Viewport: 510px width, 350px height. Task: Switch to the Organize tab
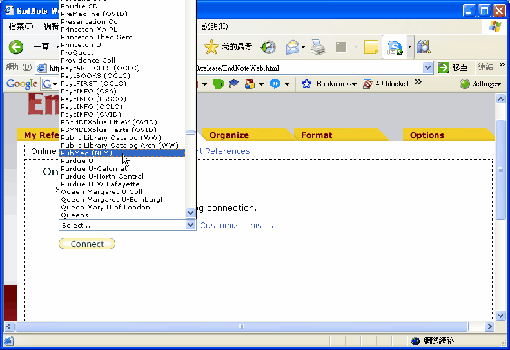pos(229,135)
